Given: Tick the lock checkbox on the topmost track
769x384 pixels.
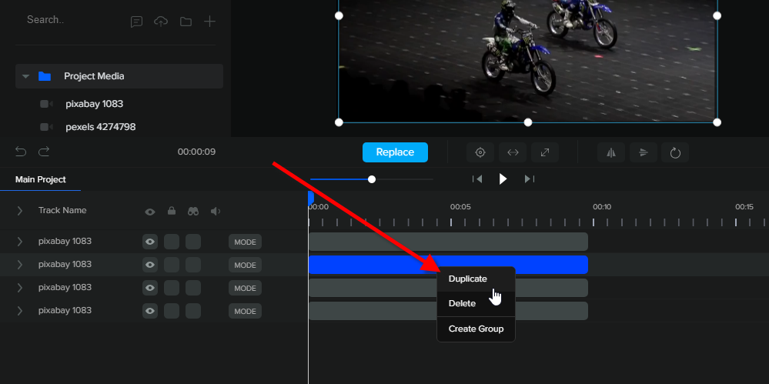Looking at the screenshot, I should tap(172, 242).
